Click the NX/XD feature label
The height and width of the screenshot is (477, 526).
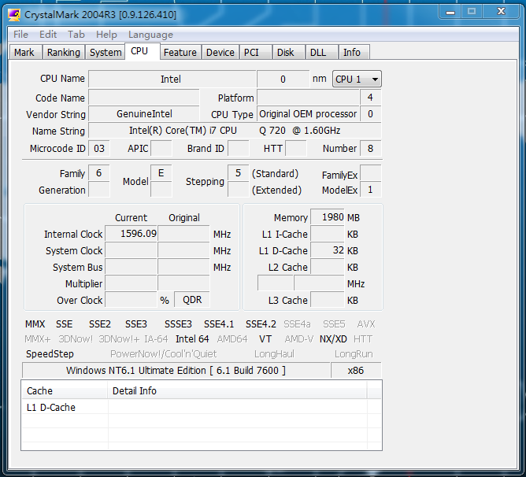point(333,339)
